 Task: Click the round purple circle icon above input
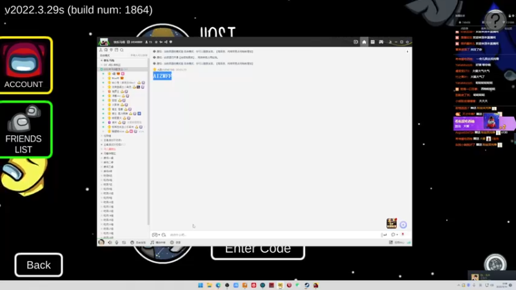(x=403, y=224)
